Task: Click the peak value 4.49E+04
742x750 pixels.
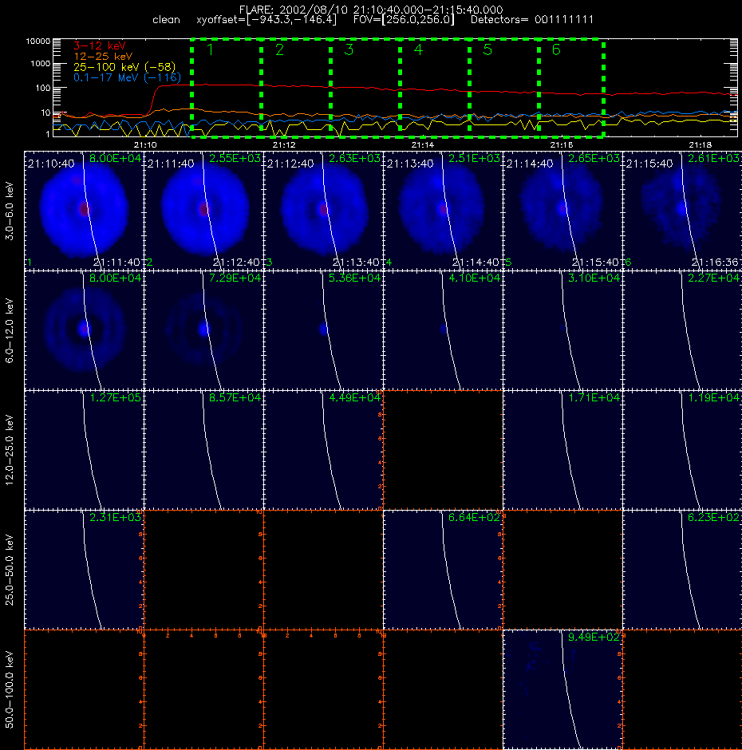Action: (x=354, y=397)
